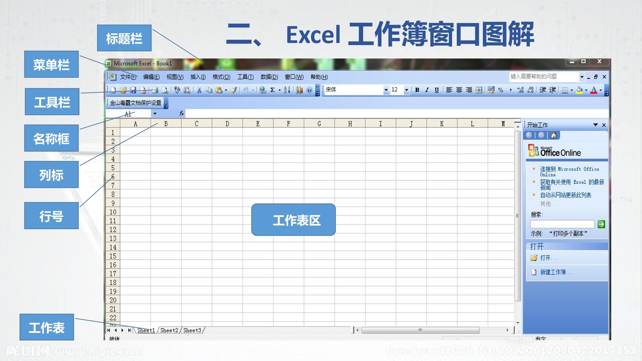Click Decrease Decimal icon

pyautogui.click(x=530, y=90)
